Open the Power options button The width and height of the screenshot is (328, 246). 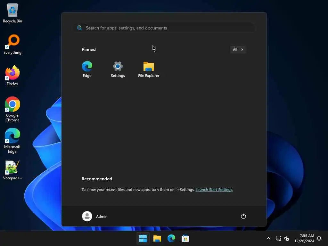243,216
